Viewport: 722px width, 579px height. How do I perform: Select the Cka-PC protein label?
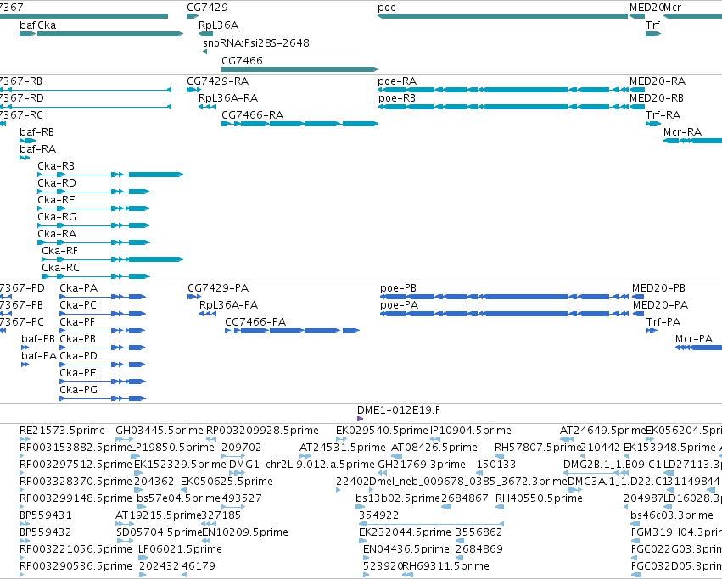click(78, 305)
